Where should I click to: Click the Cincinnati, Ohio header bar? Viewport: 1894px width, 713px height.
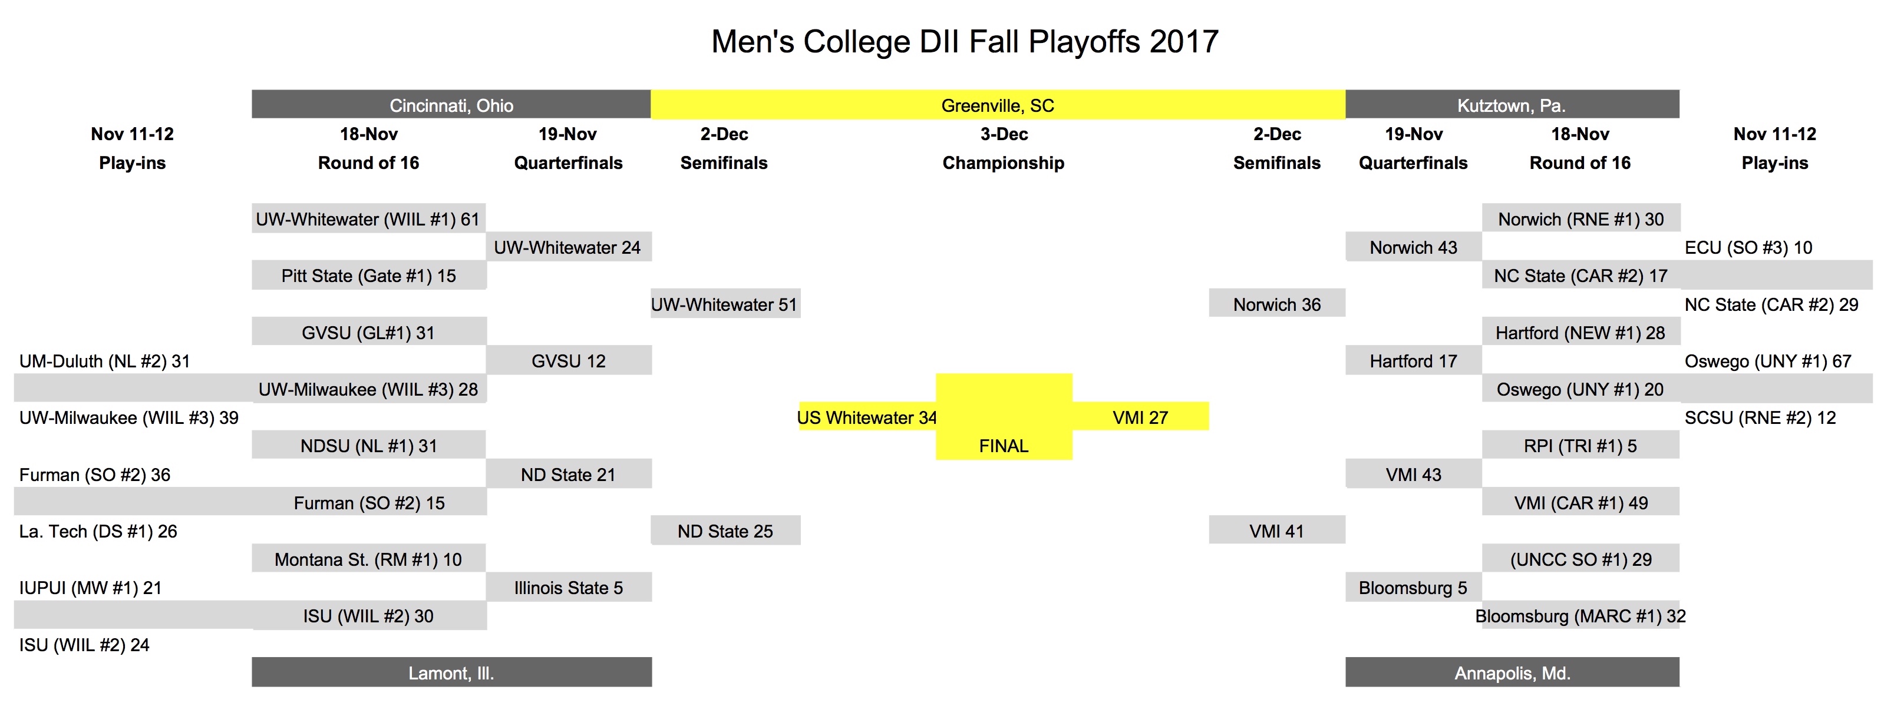(451, 104)
